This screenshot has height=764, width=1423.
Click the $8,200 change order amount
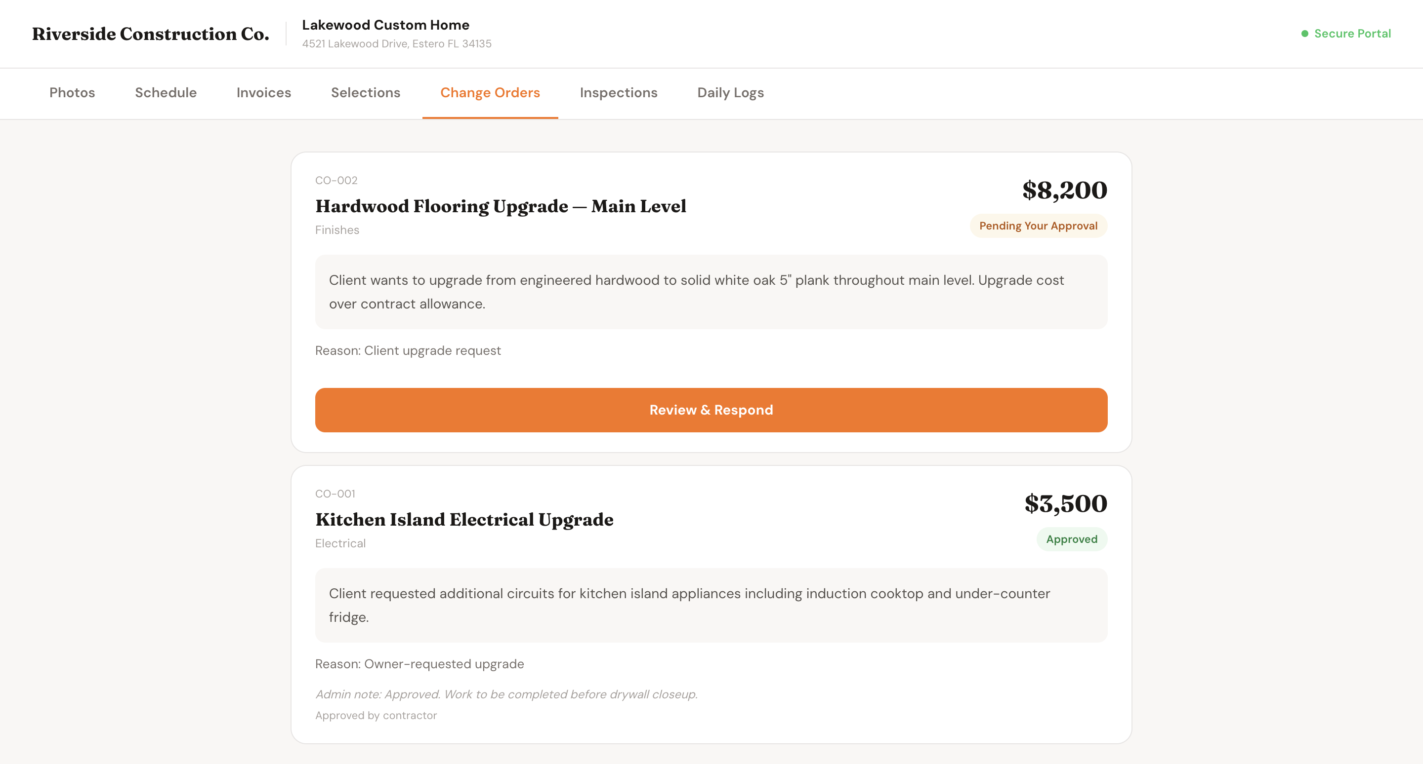coord(1064,191)
